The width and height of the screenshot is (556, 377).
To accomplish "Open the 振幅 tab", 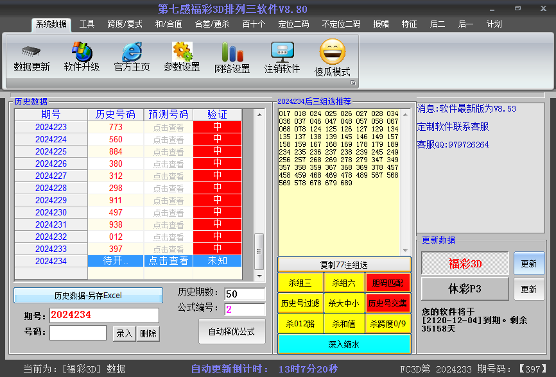I will pos(381,24).
